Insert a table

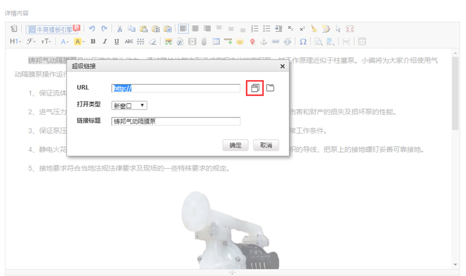click(x=216, y=42)
